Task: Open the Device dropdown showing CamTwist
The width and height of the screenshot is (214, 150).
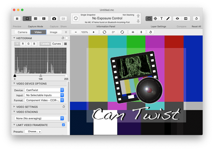Action: [x=44, y=90]
